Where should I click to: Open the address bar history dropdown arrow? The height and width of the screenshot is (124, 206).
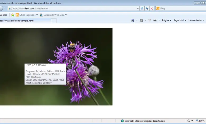(138, 8)
